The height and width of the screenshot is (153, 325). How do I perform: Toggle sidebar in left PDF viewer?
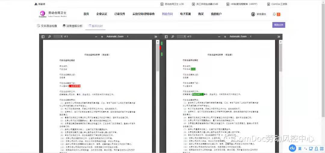pyautogui.click(x=43, y=37)
